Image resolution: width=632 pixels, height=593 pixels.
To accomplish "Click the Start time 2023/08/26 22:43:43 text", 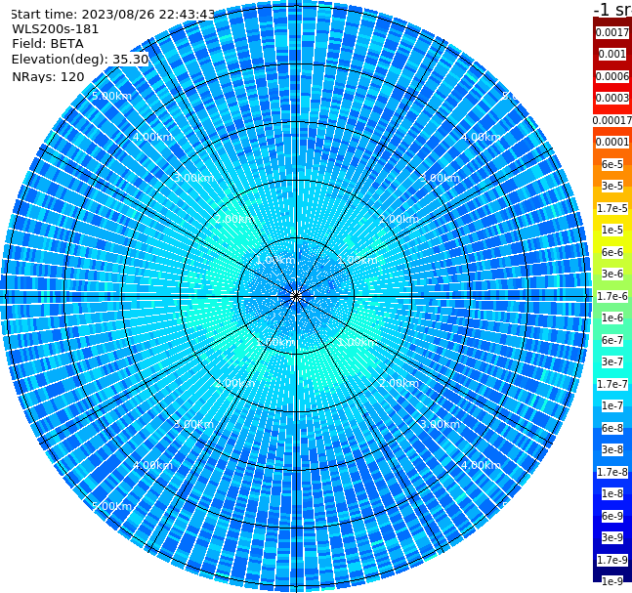I will pyautogui.click(x=112, y=14).
